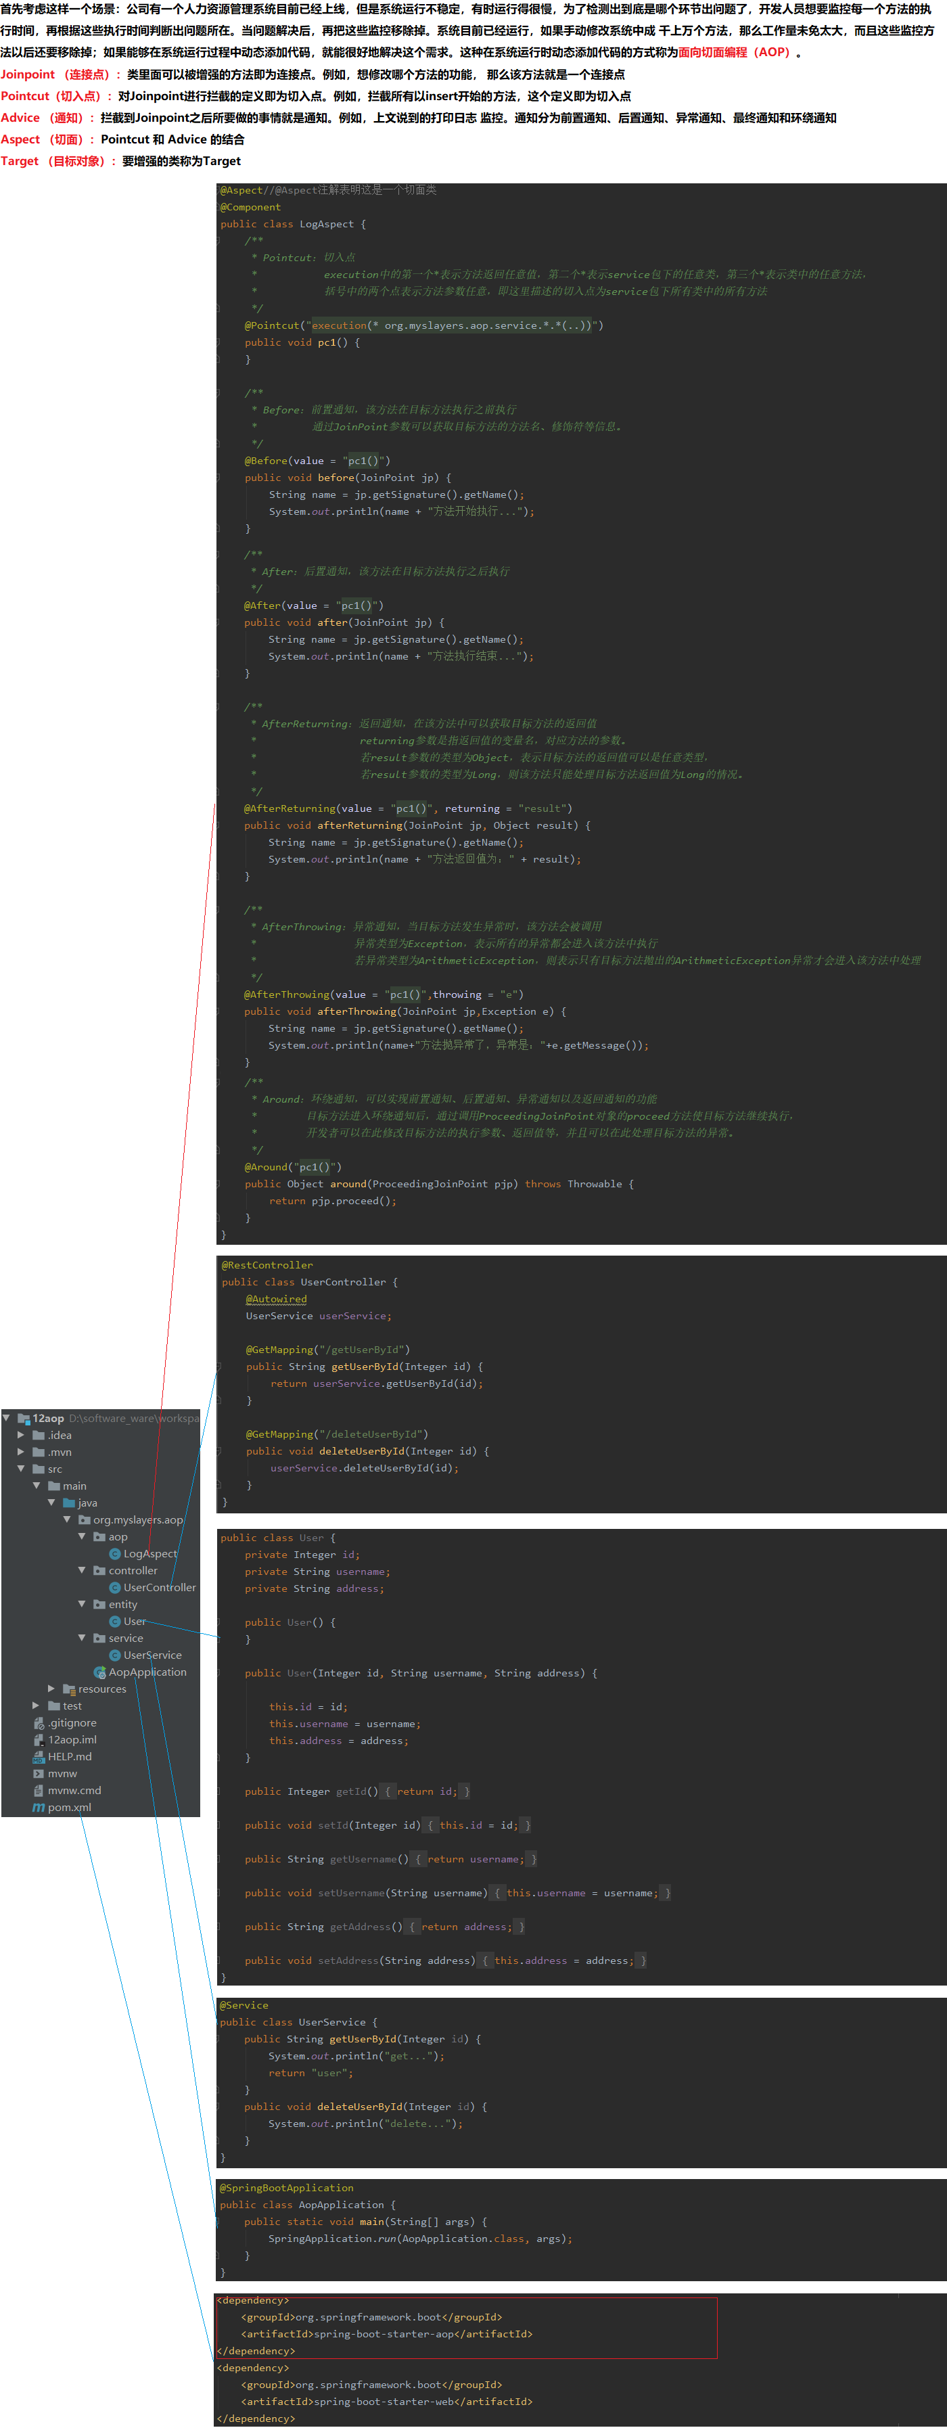Expand the test folder arrow

pyautogui.click(x=37, y=1706)
